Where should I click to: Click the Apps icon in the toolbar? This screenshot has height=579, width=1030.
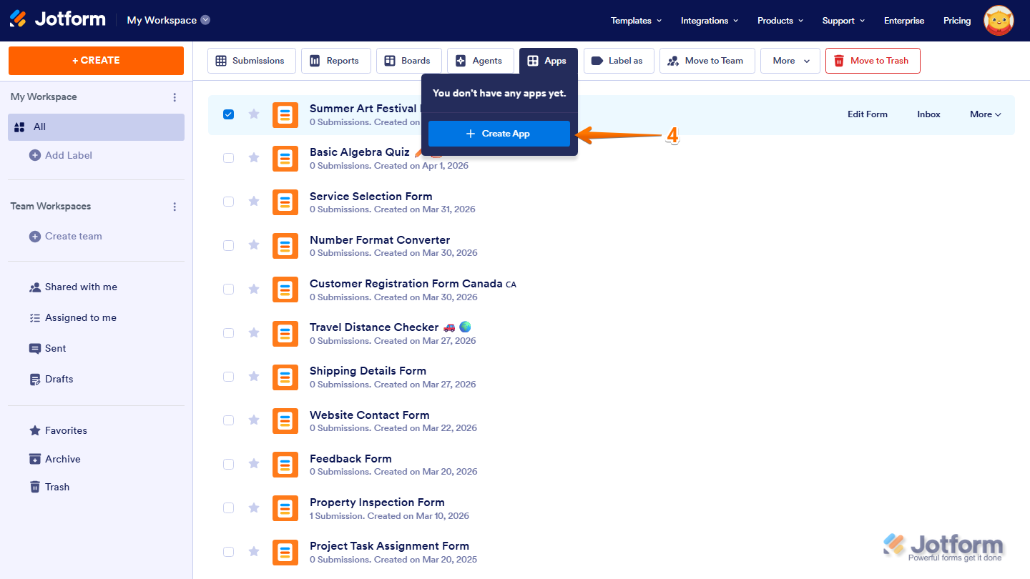pos(532,61)
